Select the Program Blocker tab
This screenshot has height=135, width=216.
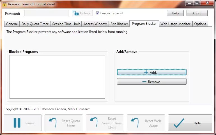click(x=144, y=24)
